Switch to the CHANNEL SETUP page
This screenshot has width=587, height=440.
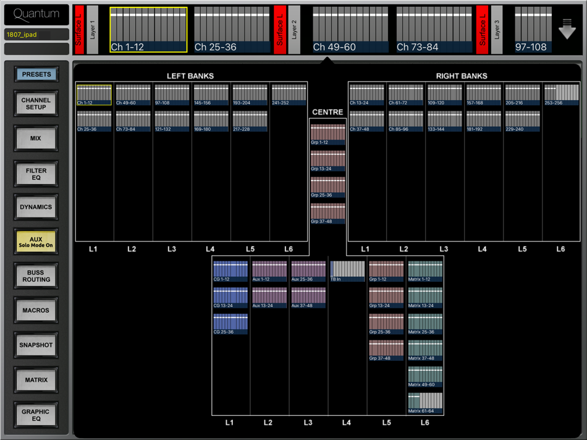[36, 103]
